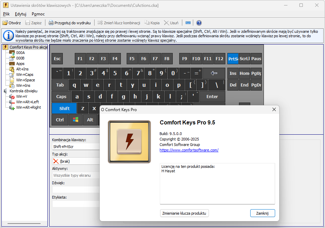The image size is (325, 228).
Task: Click the highlighted PrtSc key
Action: 233,59
